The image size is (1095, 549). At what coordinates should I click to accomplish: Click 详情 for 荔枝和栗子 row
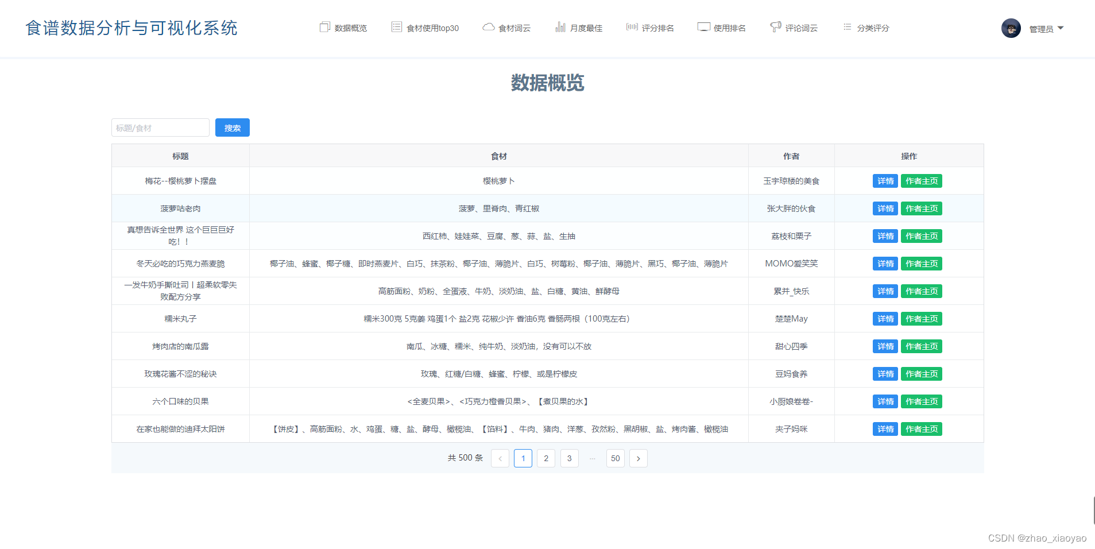[885, 236]
